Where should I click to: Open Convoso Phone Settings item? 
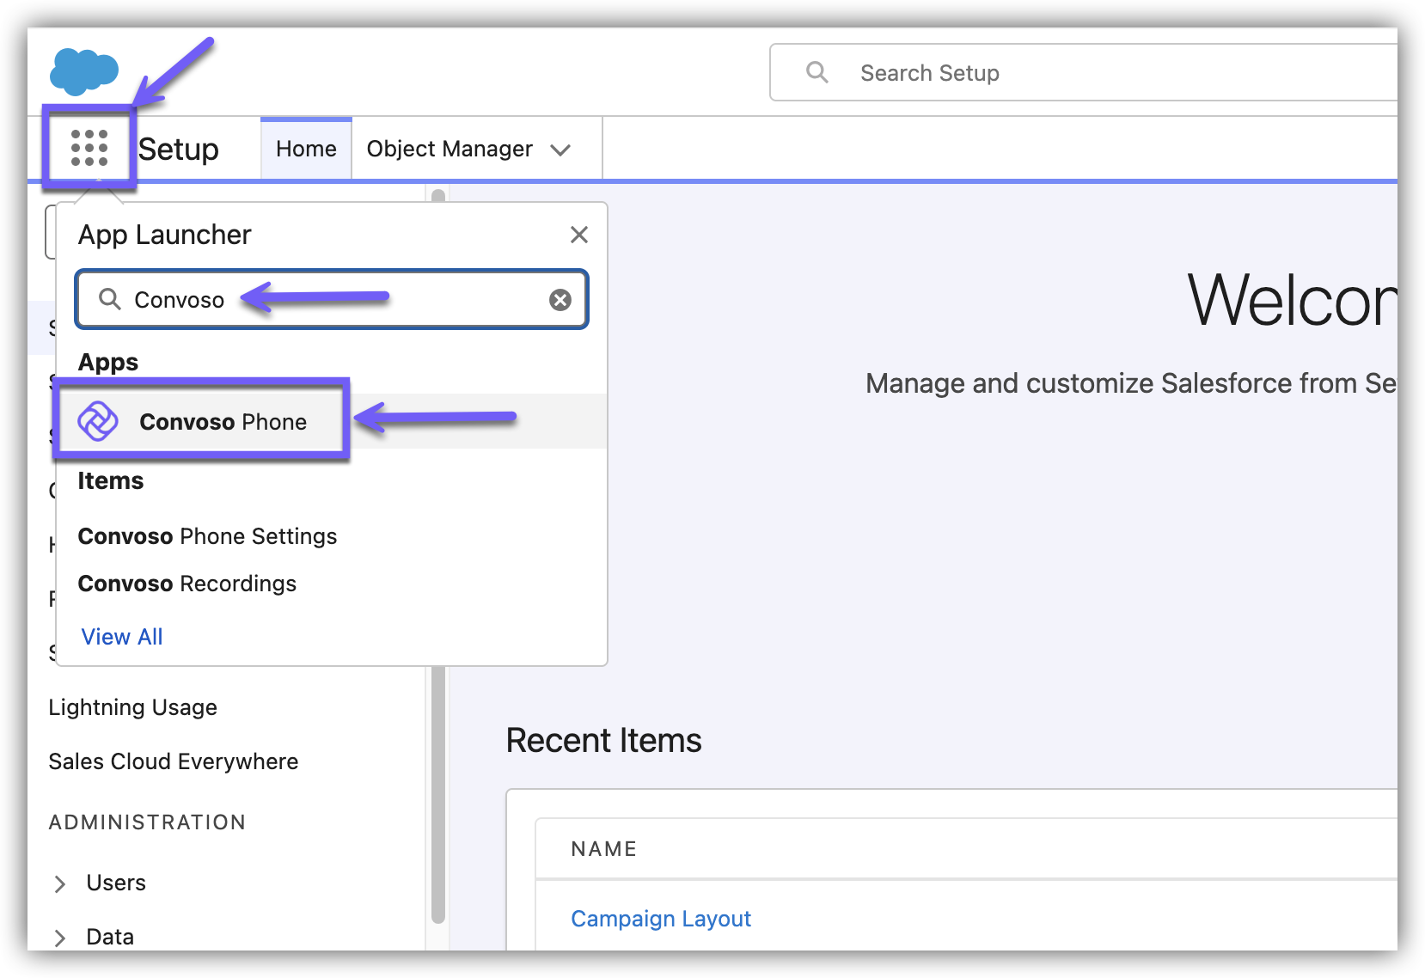tap(207, 536)
